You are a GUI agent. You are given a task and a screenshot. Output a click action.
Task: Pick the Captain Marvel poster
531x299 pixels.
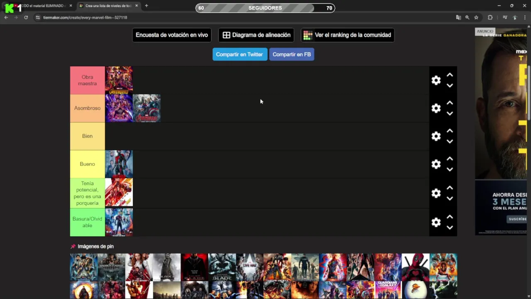point(333,267)
